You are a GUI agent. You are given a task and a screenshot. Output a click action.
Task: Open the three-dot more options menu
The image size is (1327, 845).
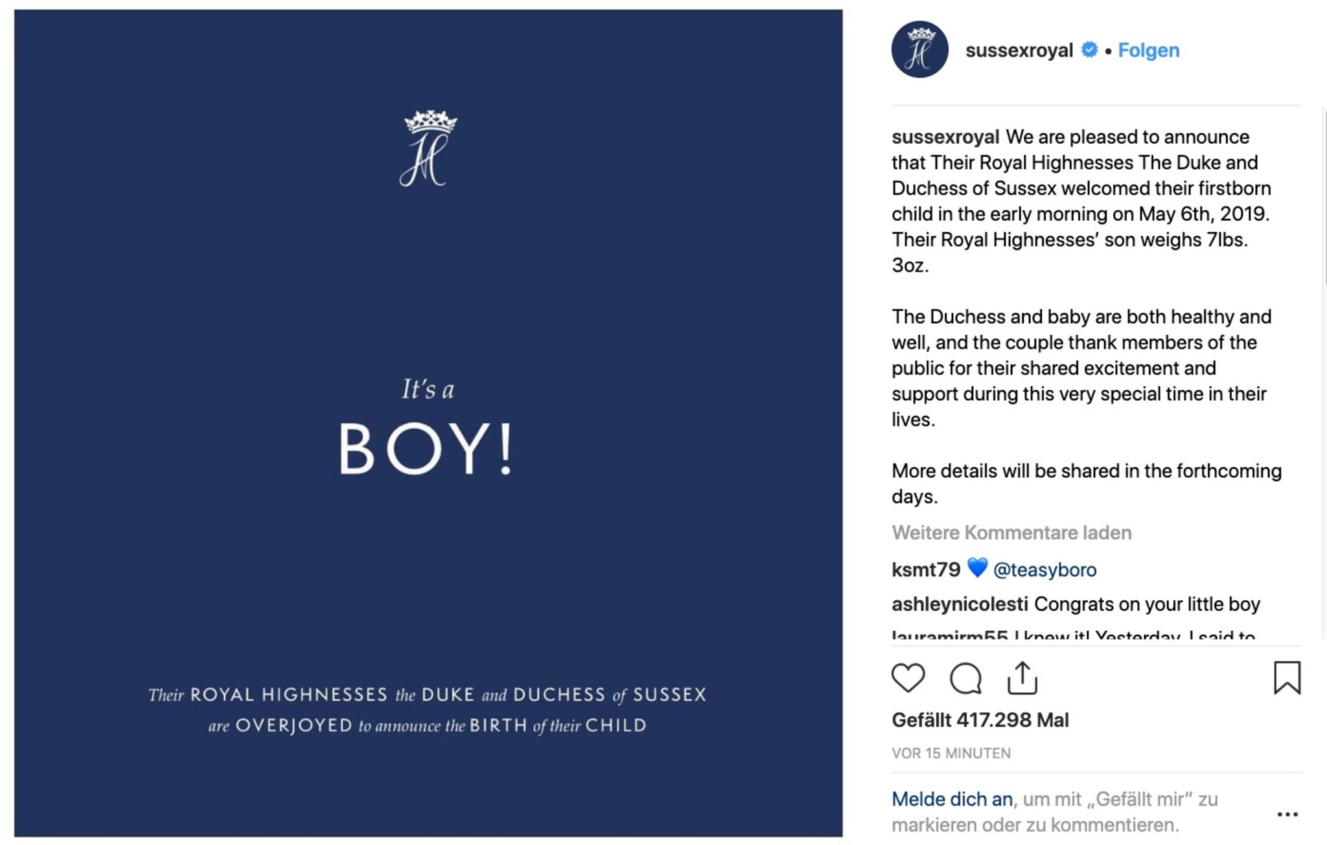pos(1287,814)
